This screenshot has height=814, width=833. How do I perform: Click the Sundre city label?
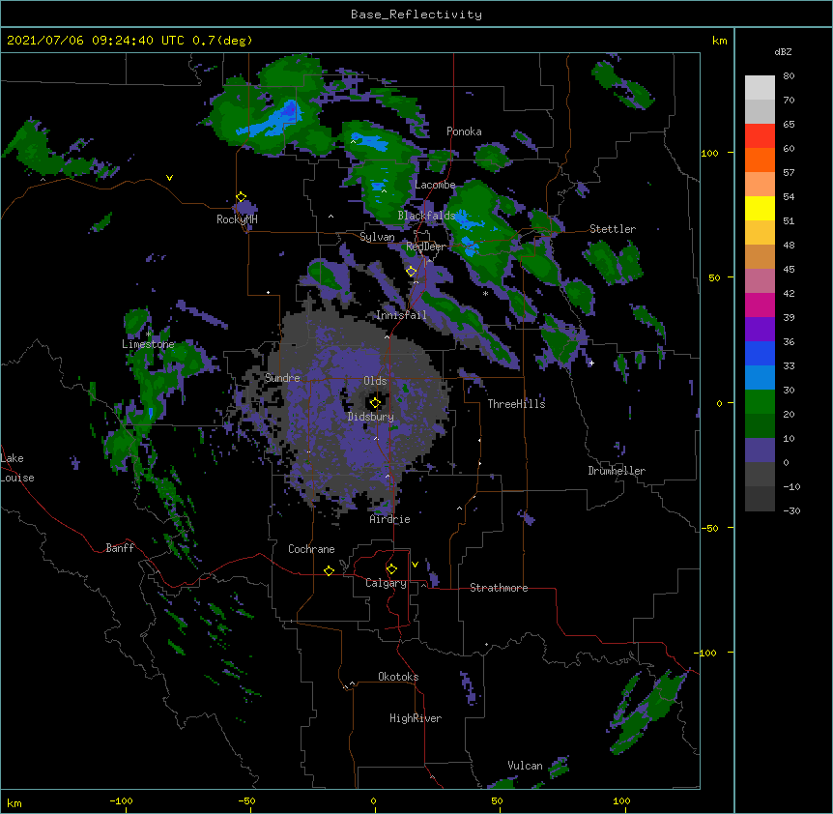coord(282,378)
